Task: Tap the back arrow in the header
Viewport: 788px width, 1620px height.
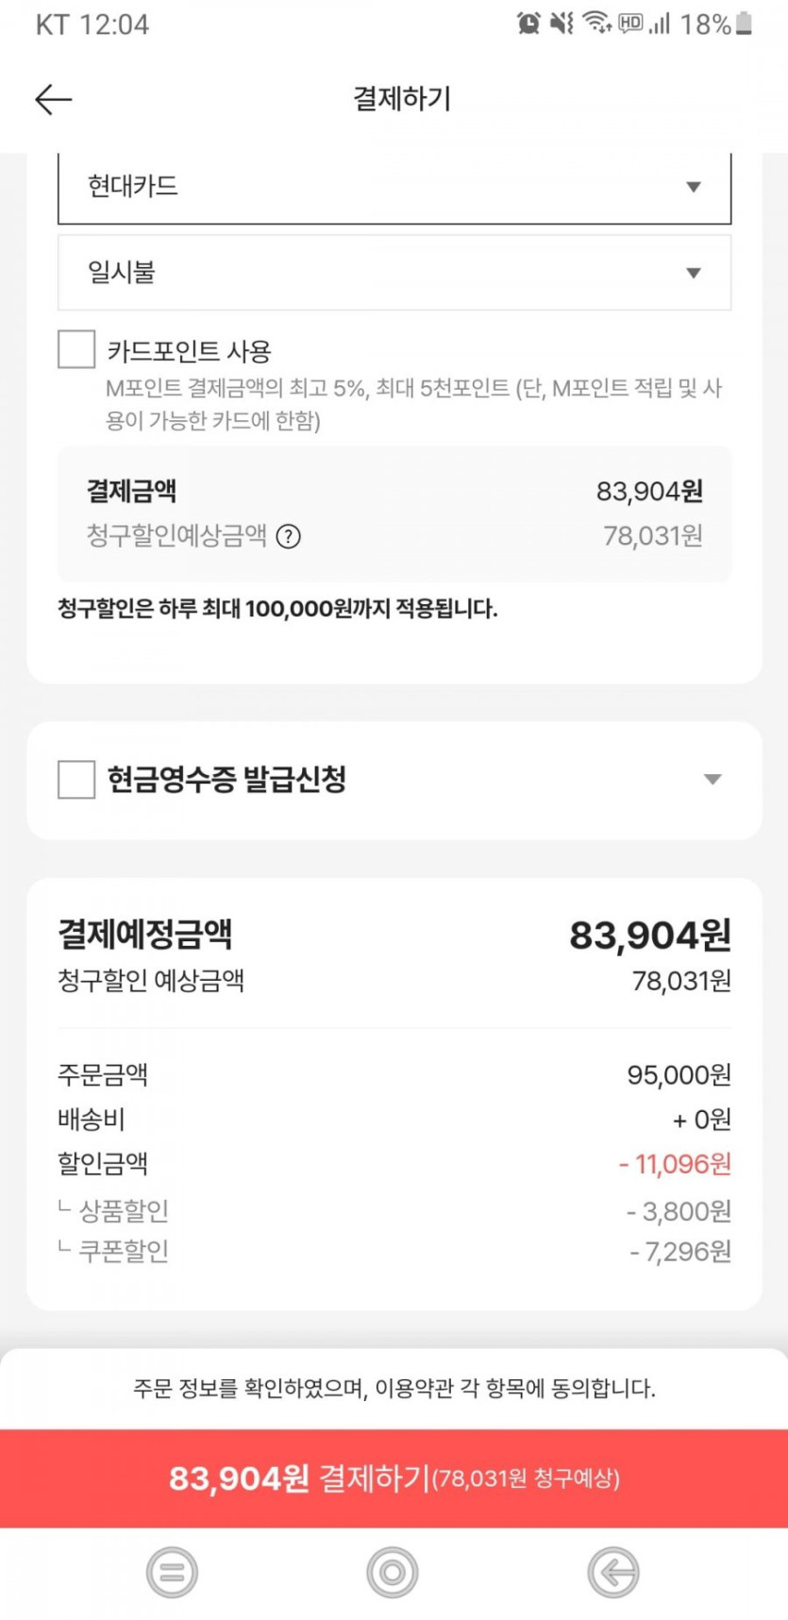Action: (x=53, y=99)
